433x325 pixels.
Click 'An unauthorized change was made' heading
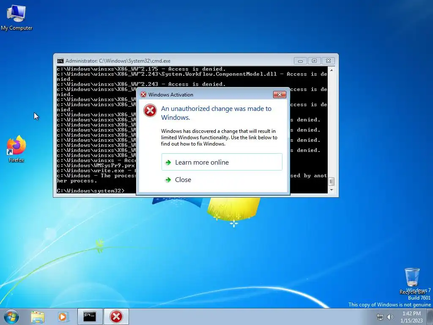pos(216,113)
